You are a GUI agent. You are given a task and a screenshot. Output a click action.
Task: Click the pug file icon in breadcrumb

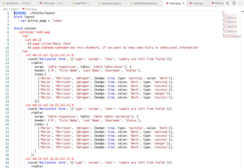tap(23, 9)
